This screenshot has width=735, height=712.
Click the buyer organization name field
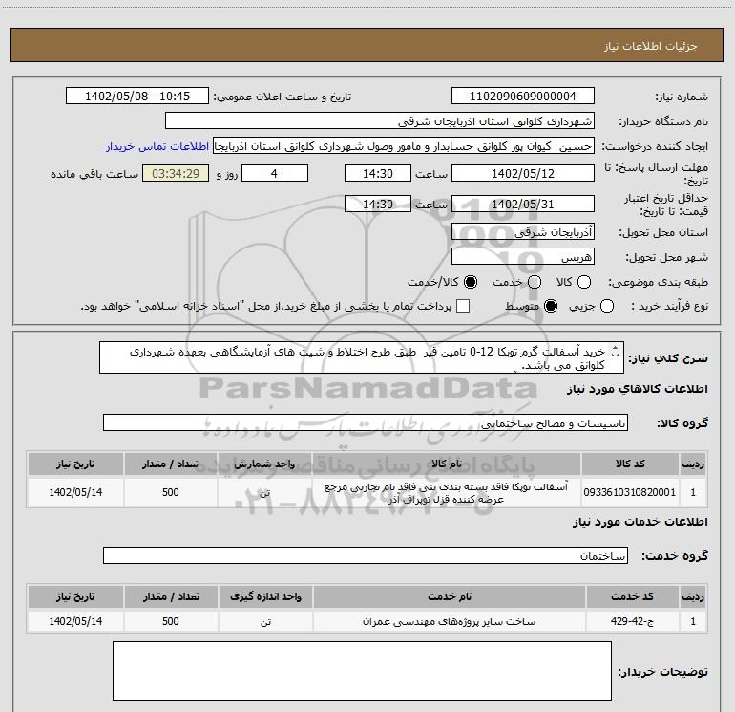(380, 120)
